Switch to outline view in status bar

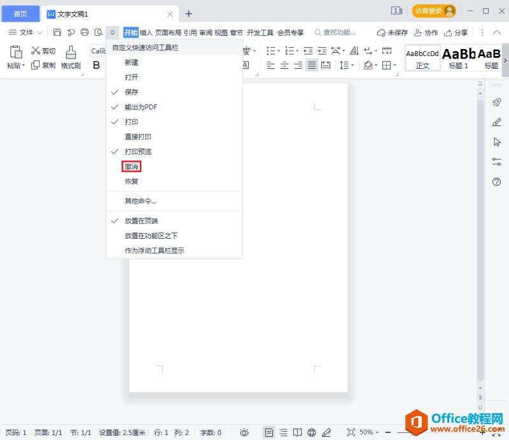(283, 432)
